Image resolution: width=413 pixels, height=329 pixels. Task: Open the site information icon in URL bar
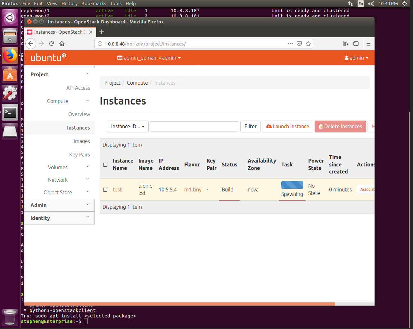point(100,44)
